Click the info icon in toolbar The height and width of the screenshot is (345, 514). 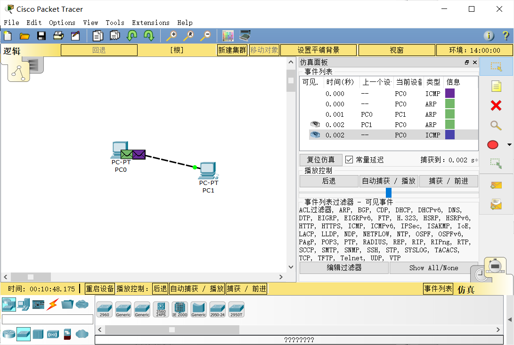pos(489,36)
